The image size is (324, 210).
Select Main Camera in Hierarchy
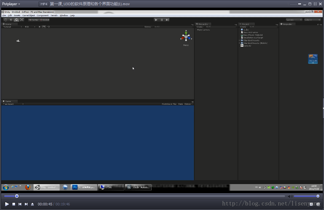tap(204, 30)
